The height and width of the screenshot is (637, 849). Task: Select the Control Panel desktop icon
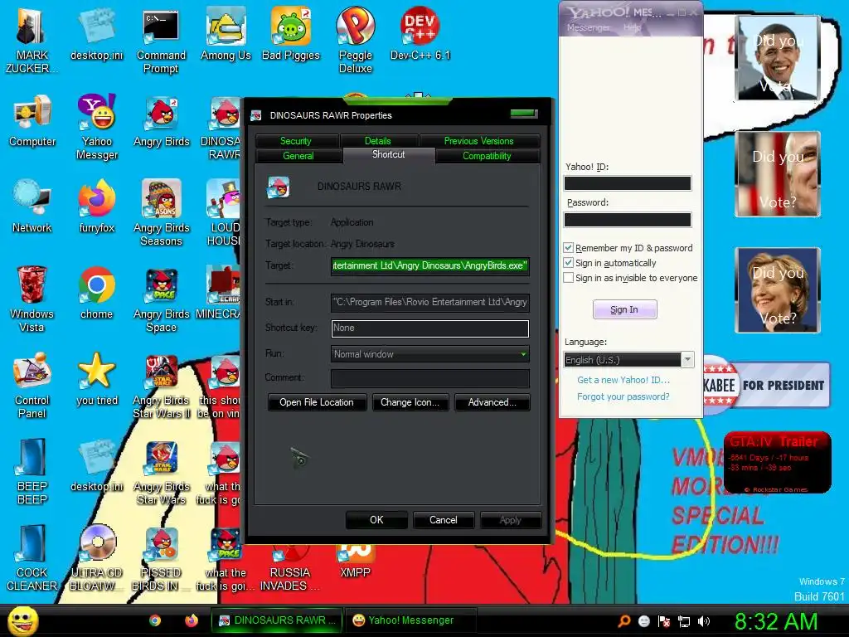32,386
